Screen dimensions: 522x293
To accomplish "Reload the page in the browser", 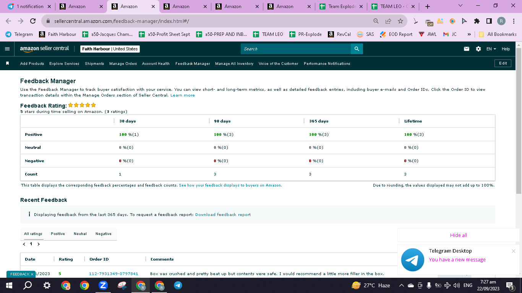I will coord(33,21).
